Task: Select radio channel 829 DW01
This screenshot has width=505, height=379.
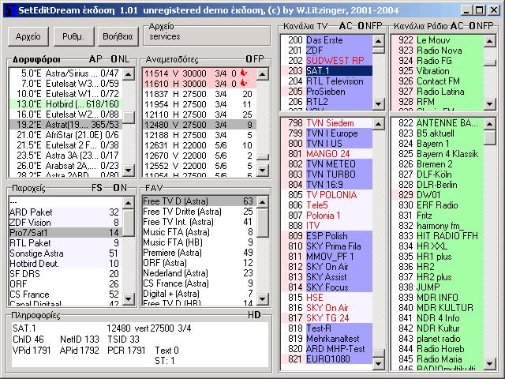Action: click(438, 195)
